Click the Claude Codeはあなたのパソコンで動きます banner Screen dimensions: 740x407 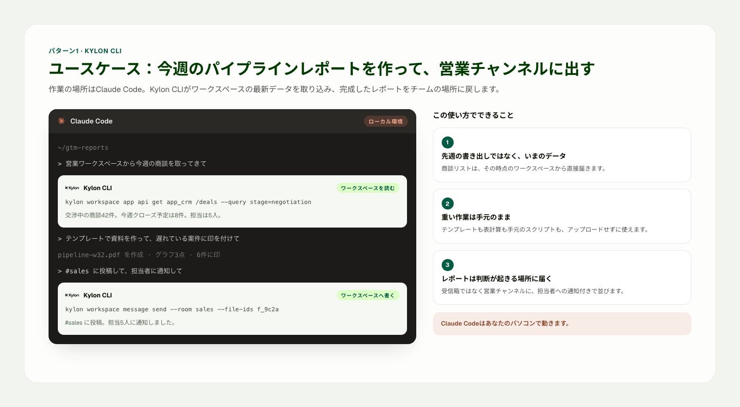pyautogui.click(x=562, y=324)
